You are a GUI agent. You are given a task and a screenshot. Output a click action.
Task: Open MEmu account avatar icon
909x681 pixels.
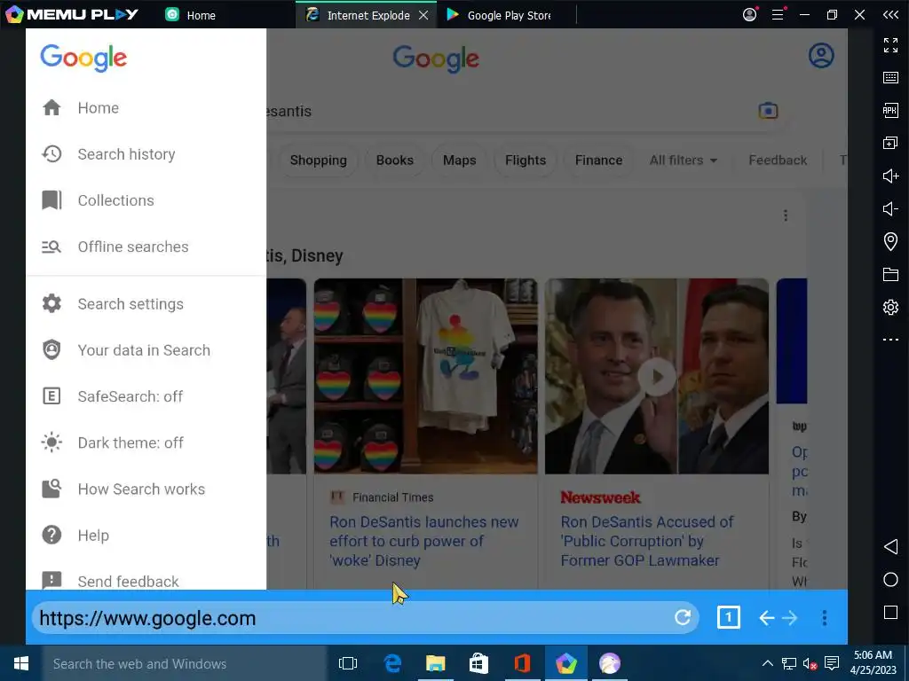(749, 14)
